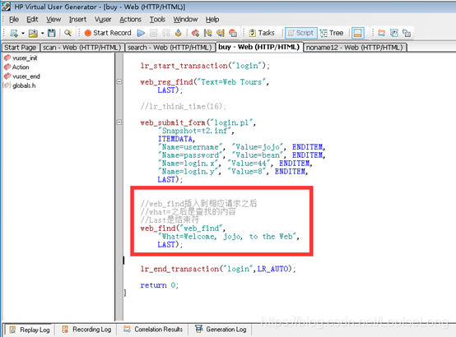Click the Start Record button
The height and width of the screenshot is (337, 456).
point(108,33)
